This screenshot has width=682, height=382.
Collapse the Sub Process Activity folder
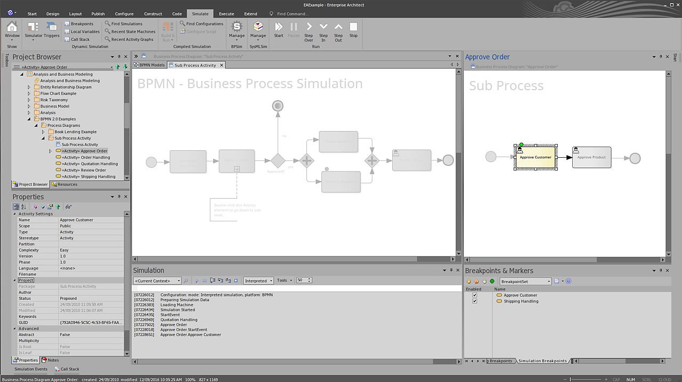44,138
